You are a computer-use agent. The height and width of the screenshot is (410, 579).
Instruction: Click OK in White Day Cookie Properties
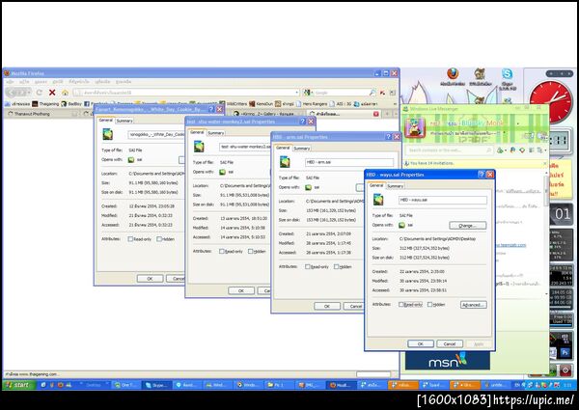150,279
